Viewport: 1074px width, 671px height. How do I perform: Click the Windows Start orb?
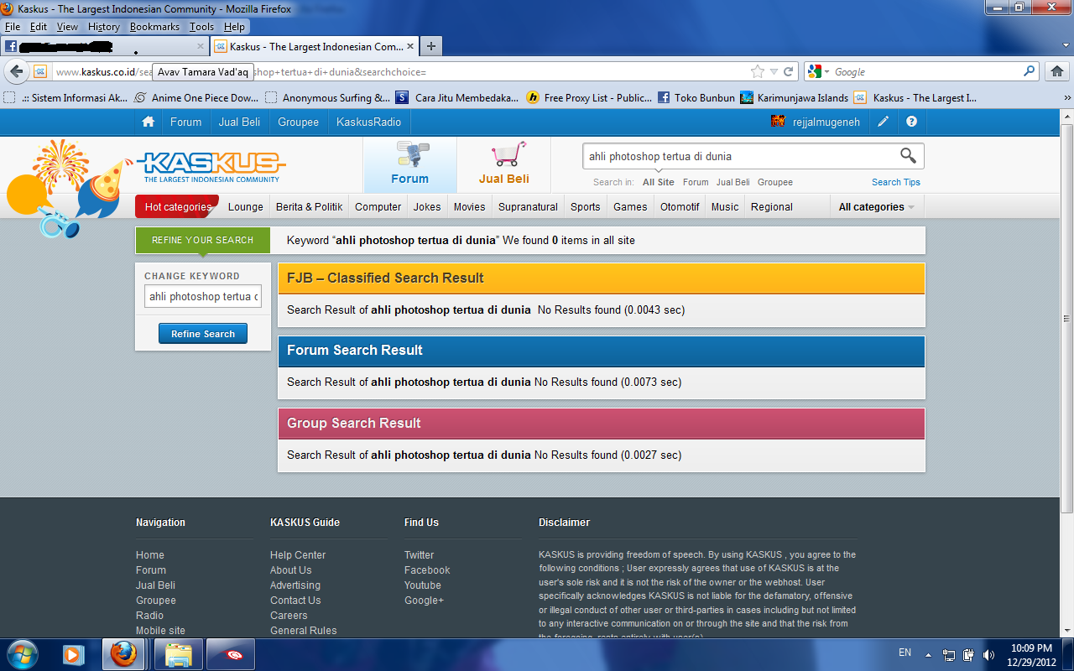[x=23, y=653]
